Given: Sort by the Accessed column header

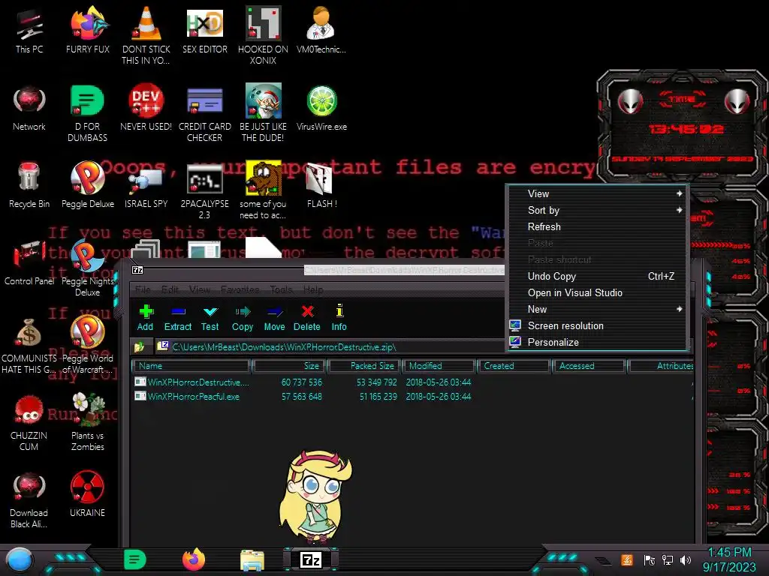Looking at the screenshot, I should tap(589, 366).
